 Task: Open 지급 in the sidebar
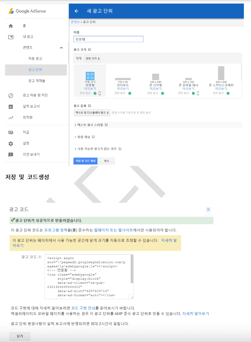26,132
